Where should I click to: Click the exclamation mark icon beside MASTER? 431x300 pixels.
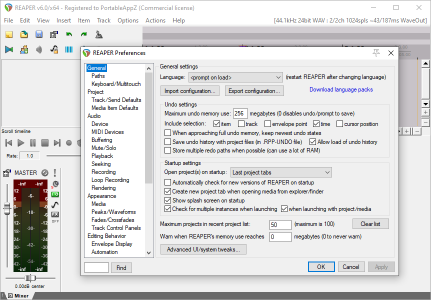point(55,173)
